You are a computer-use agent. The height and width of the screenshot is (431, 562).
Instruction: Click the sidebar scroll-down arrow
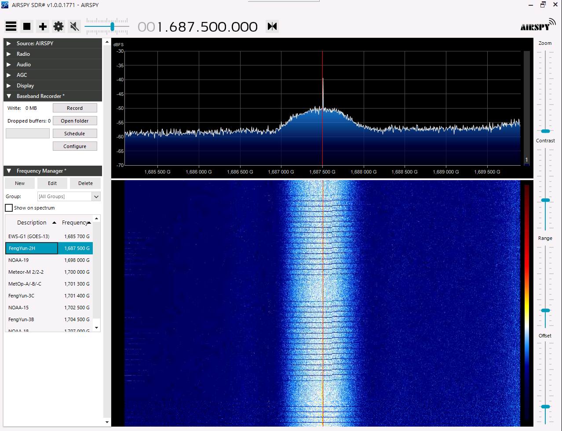tap(107, 422)
